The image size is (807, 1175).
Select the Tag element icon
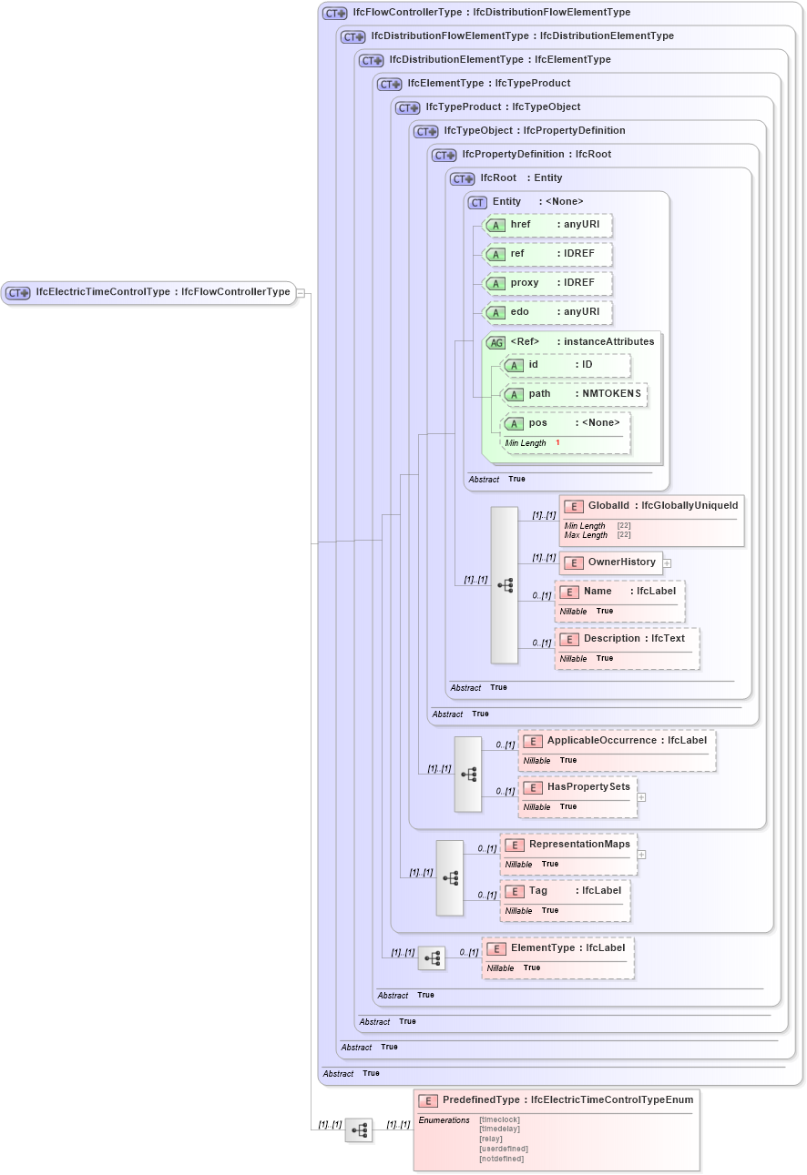[515, 890]
